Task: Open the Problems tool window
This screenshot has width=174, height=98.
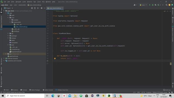Action: pos(14,90)
